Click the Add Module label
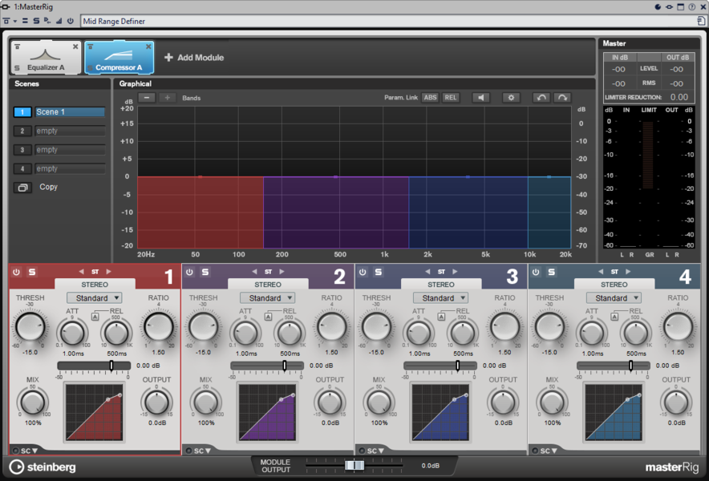The height and width of the screenshot is (481, 709). pos(201,58)
